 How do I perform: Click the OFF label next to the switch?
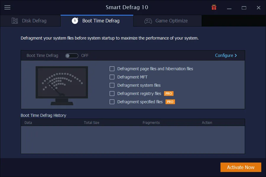click(85, 55)
